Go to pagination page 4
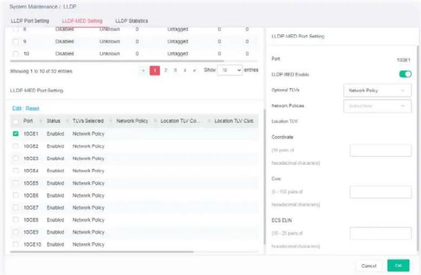This screenshot has height=275, width=421. [185, 70]
